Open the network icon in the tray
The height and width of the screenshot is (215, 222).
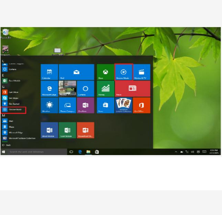click(187, 152)
